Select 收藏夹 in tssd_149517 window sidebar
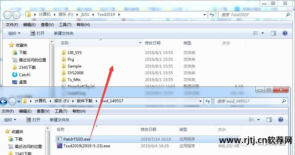295x155 pixels. [x=14, y=132]
